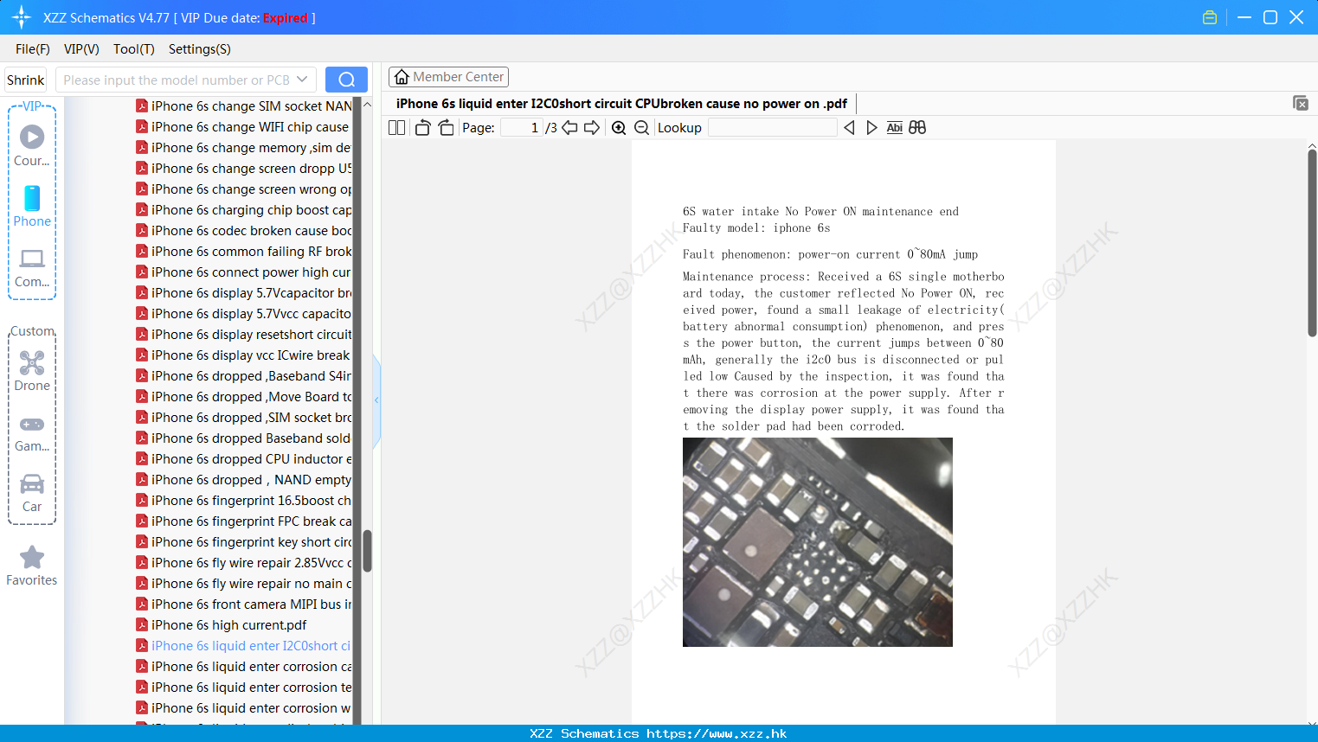Viewport: 1318px width, 742px height.
Task: Select the Car category icon
Action: (32, 493)
